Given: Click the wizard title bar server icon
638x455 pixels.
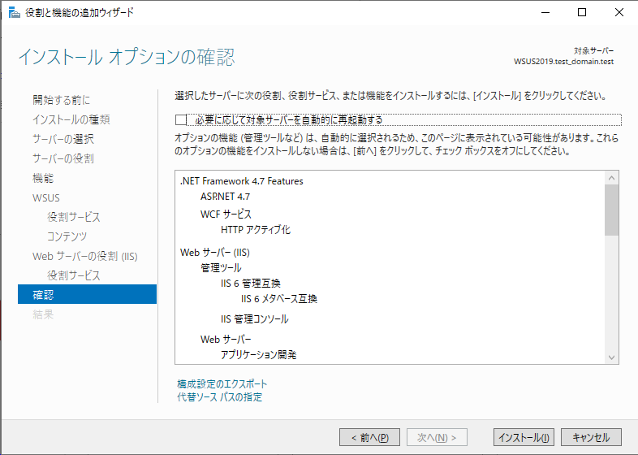Looking at the screenshot, I should click(15, 13).
